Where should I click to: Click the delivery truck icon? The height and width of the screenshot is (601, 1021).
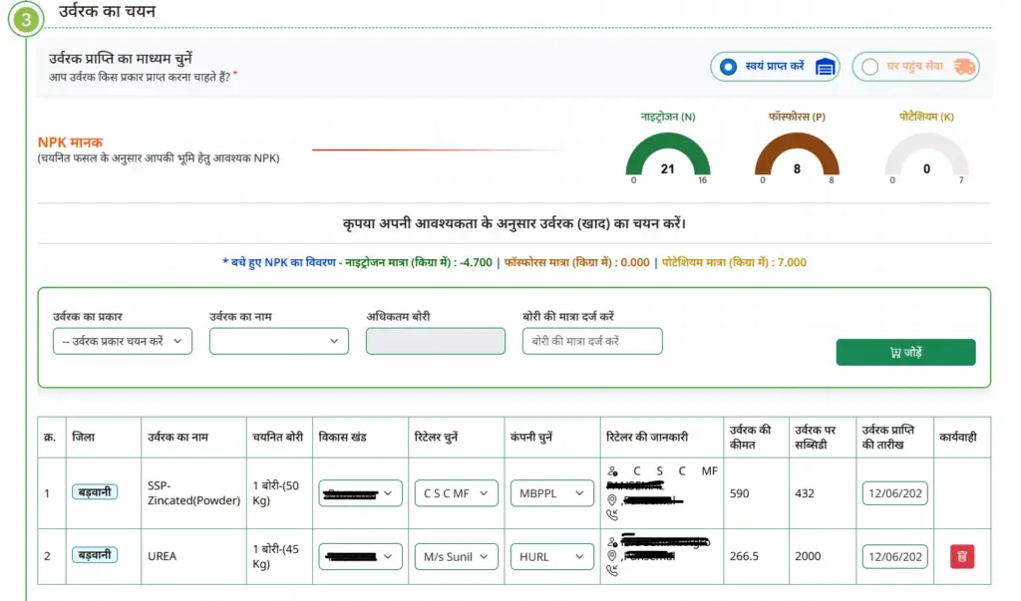964,67
